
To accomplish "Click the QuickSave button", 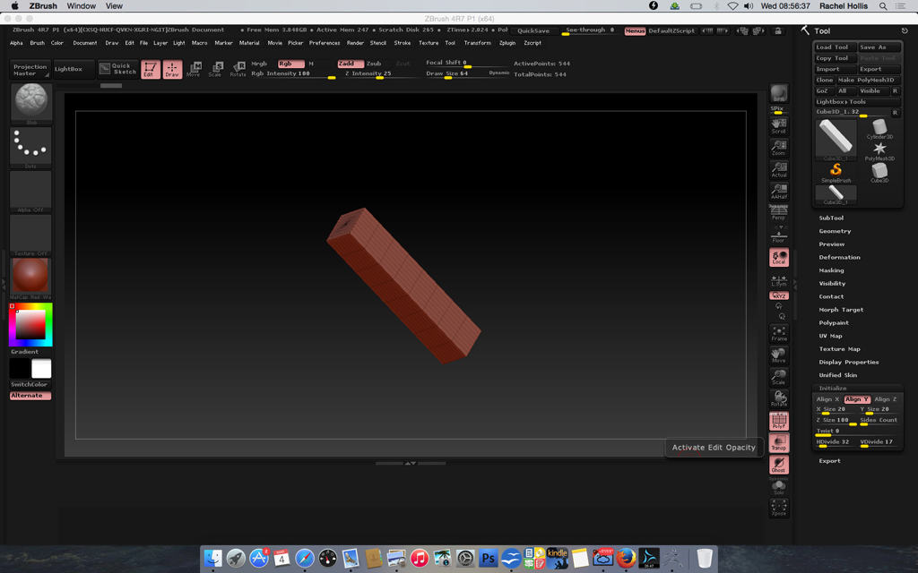I will click(533, 31).
